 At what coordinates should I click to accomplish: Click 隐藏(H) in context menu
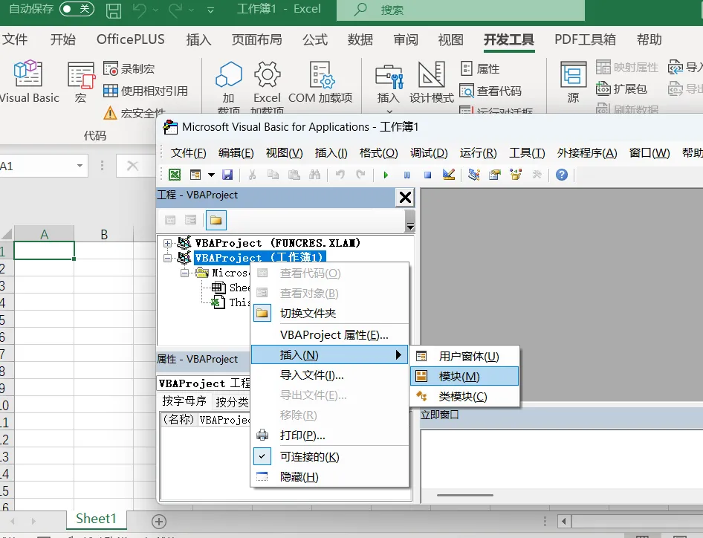tap(329, 477)
